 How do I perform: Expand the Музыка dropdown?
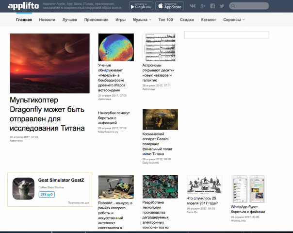142,19
